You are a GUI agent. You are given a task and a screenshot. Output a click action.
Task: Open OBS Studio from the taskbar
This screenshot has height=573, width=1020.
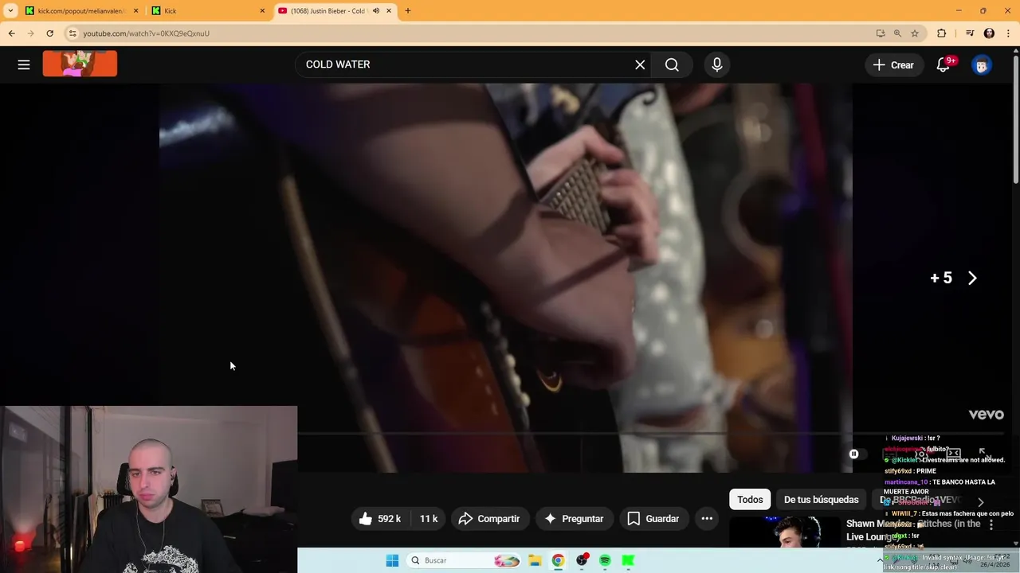pos(582,560)
